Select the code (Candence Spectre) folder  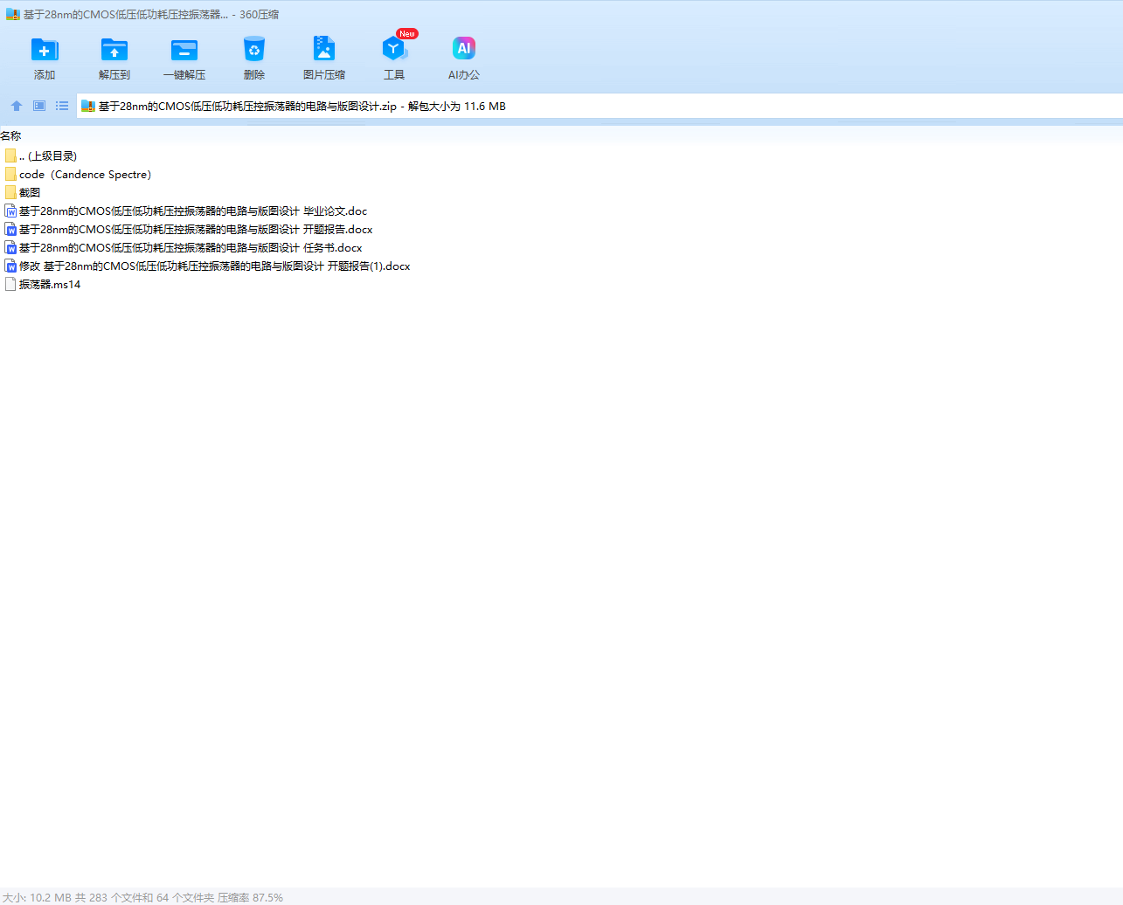click(x=78, y=174)
